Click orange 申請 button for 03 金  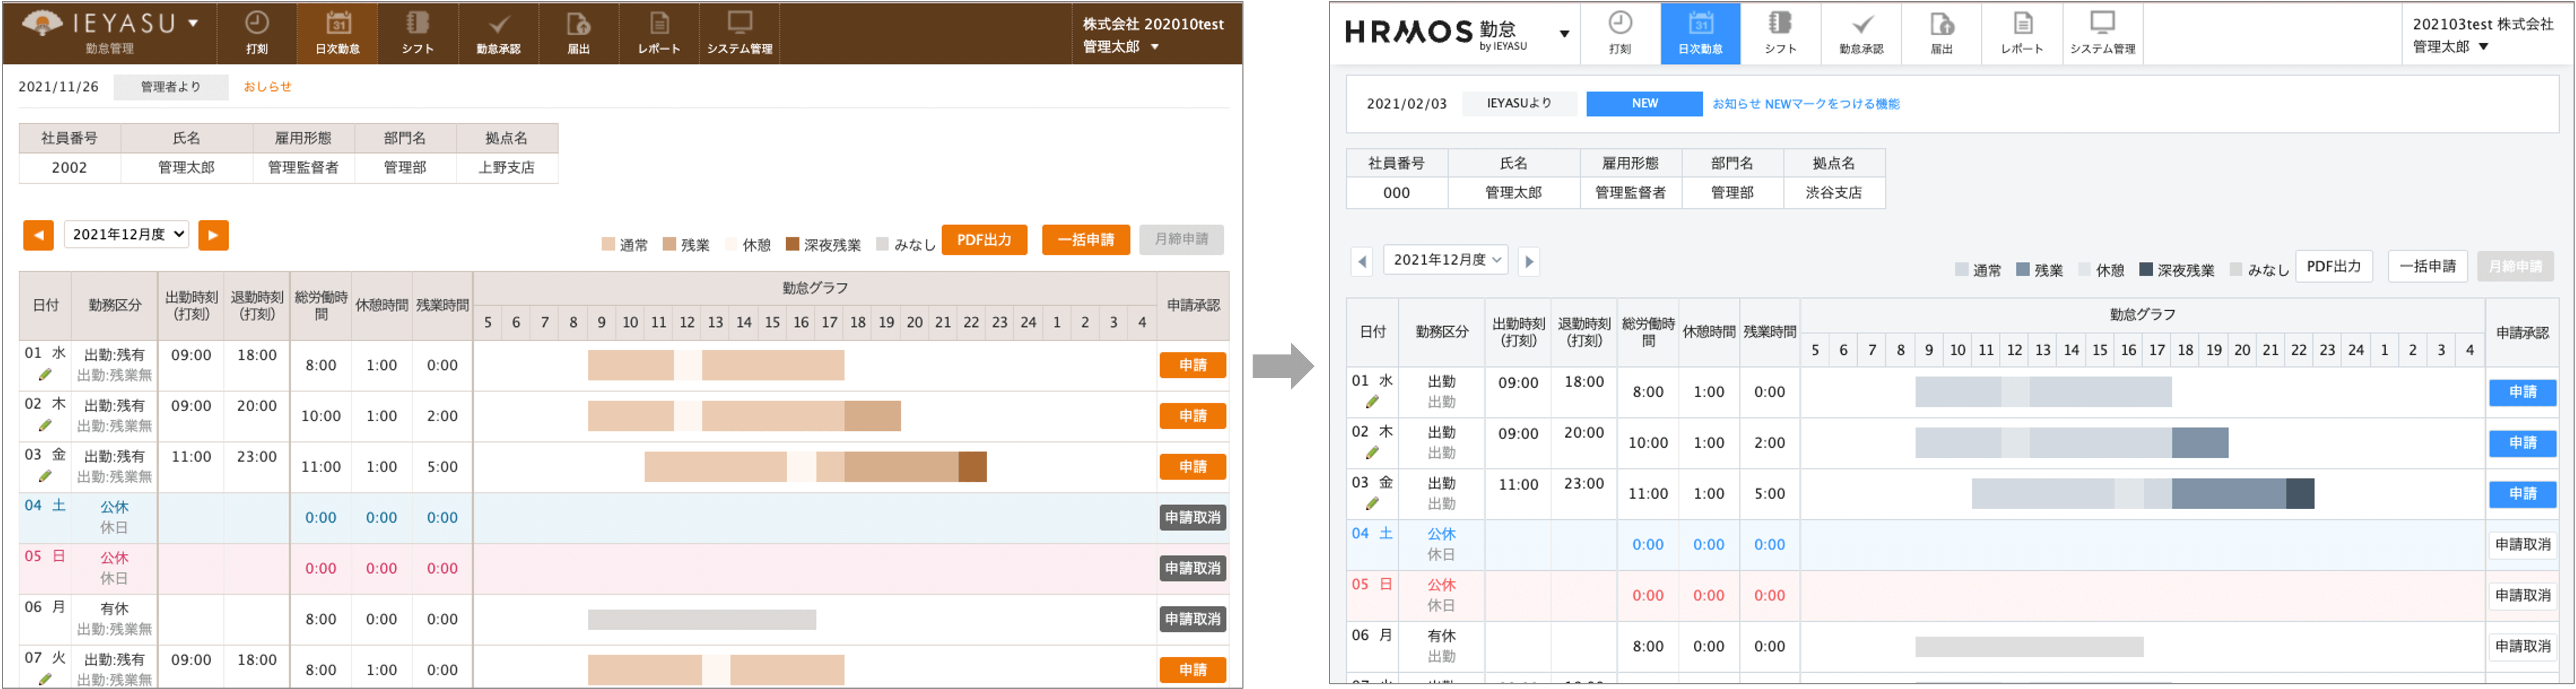pyautogui.click(x=1193, y=467)
